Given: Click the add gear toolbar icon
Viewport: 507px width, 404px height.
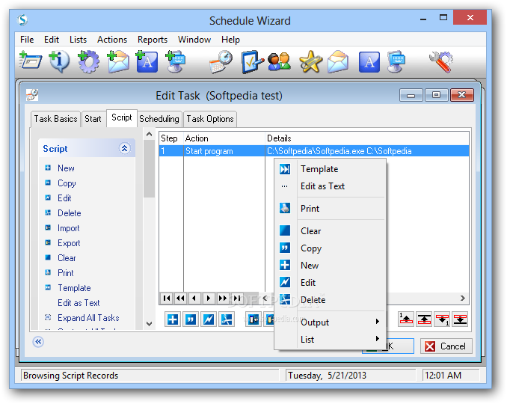Looking at the screenshot, I should pos(88,61).
